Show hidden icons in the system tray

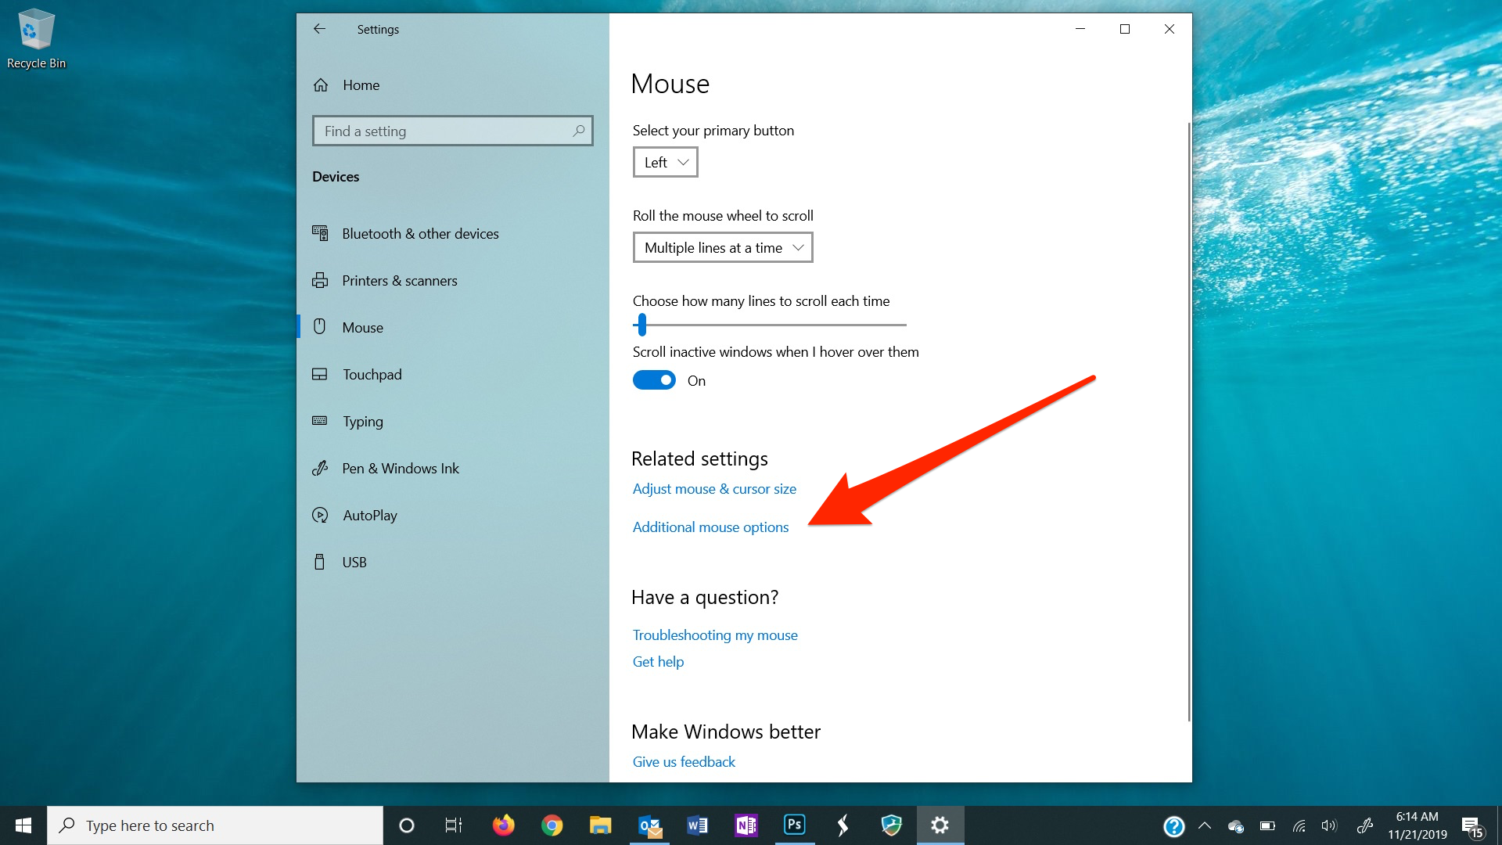(x=1205, y=825)
